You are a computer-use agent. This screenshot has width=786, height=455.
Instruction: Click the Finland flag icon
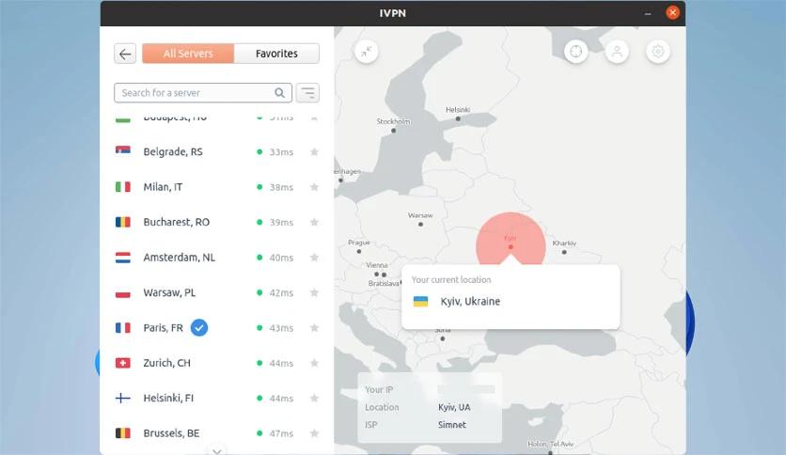123,398
